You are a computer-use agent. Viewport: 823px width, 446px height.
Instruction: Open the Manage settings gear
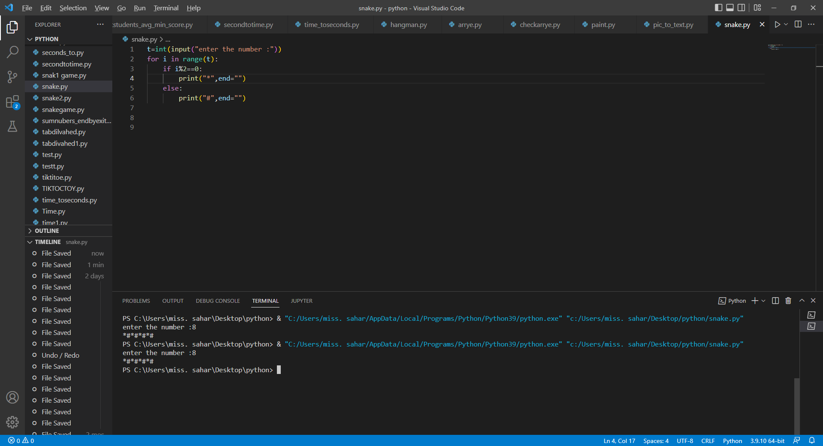coord(12,422)
